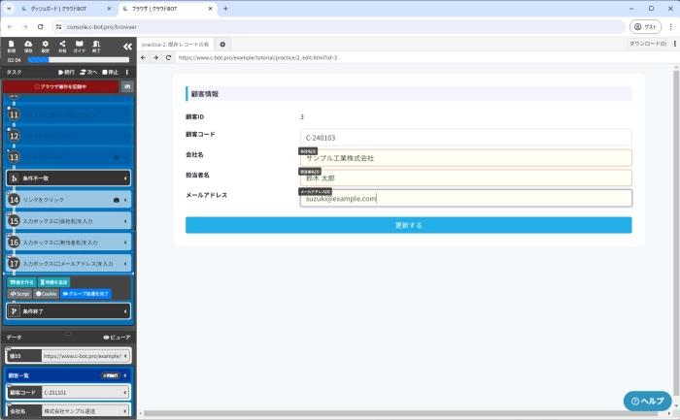Toggle the ブラウザ操作を記録中 recording bar
Viewport: 680px width, 420px height.
pos(62,86)
